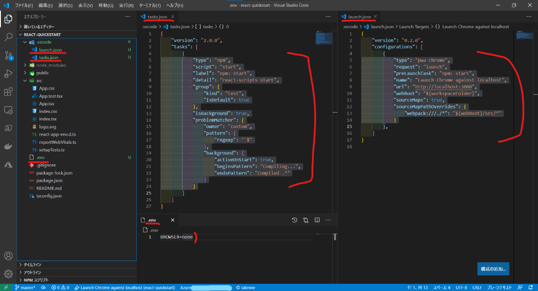
Task: Open Remote Explorer in activity bar
Action: click(x=8, y=110)
